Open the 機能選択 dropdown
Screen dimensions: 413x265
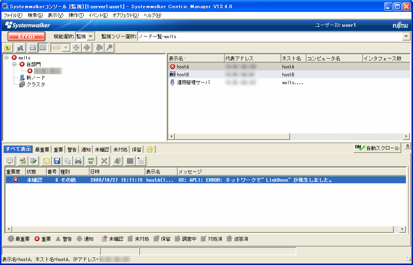pyautogui.click(x=91, y=36)
